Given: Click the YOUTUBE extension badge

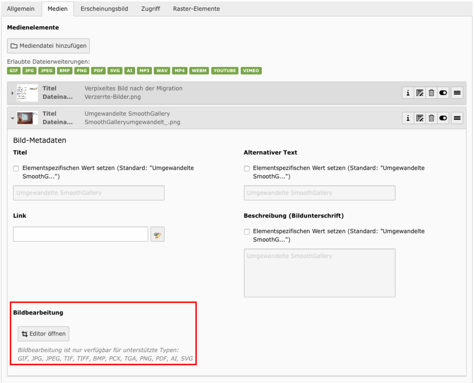Looking at the screenshot, I should tap(225, 71).
